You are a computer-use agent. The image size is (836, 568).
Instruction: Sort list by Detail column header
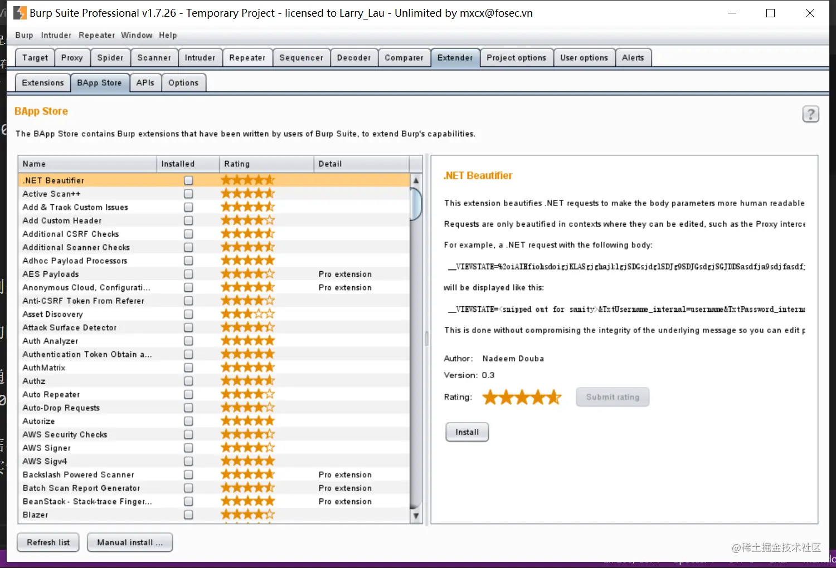[362, 164]
